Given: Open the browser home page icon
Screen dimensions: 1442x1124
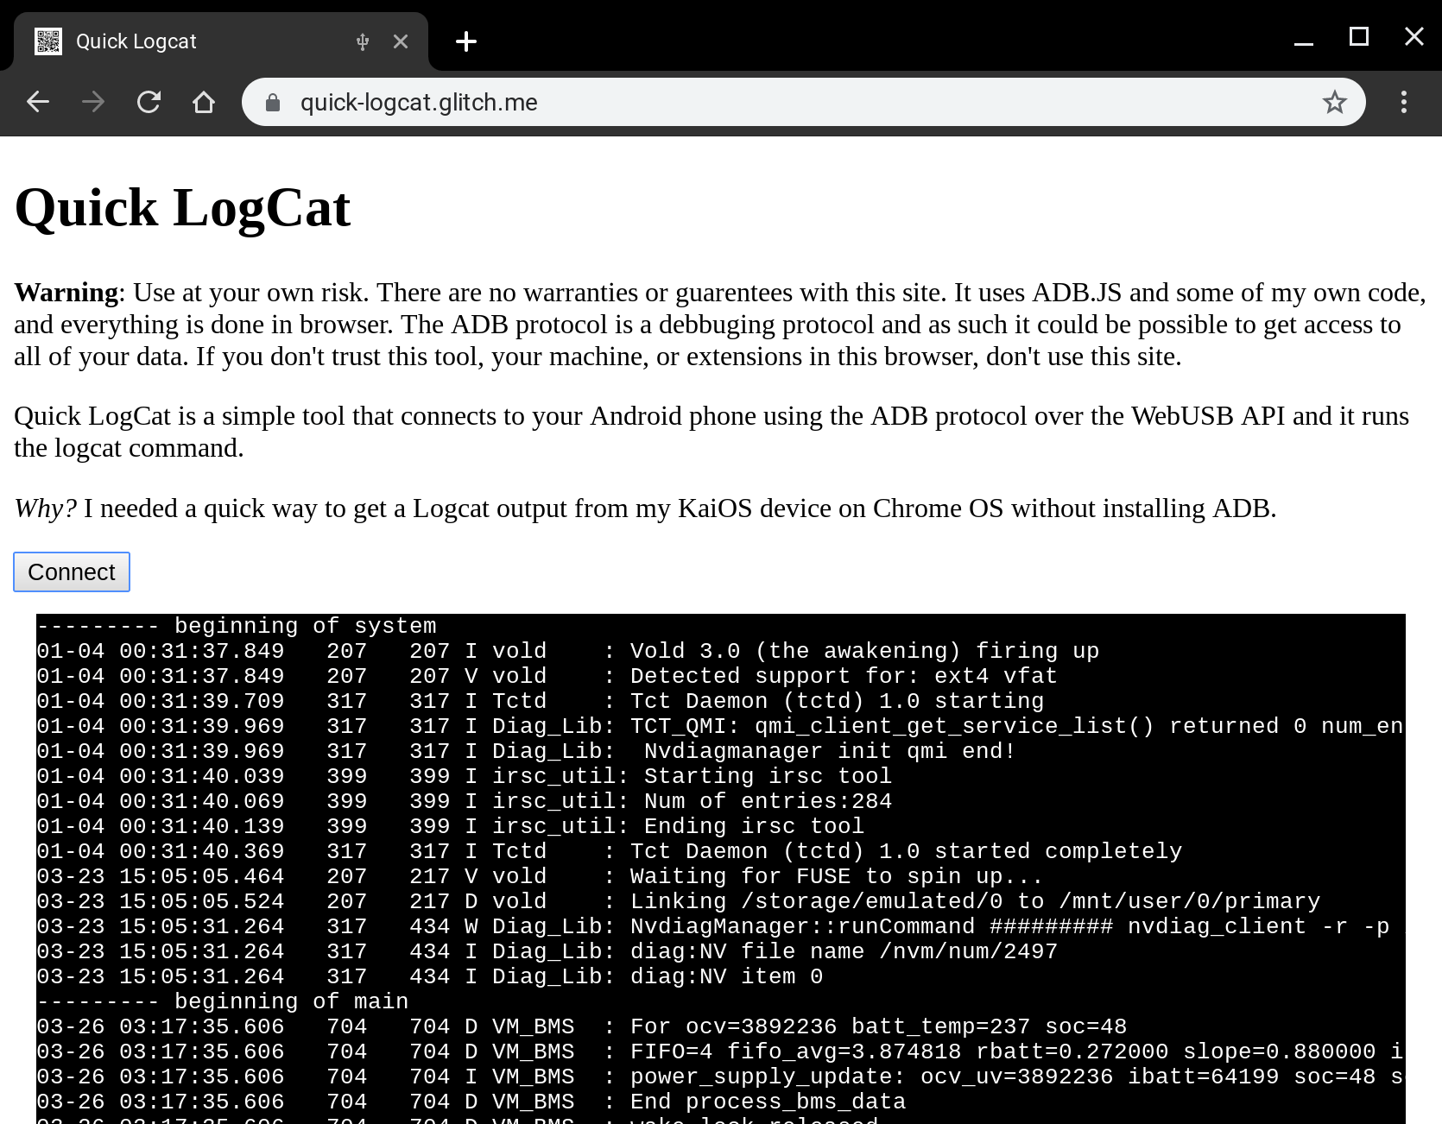Looking at the screenshot, I should coord(204,101).
